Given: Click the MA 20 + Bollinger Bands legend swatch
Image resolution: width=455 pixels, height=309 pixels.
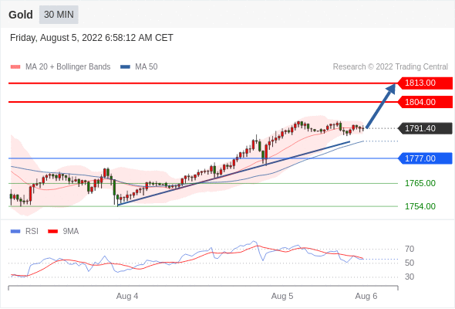Looking at the screenshot, I should 15,67.
